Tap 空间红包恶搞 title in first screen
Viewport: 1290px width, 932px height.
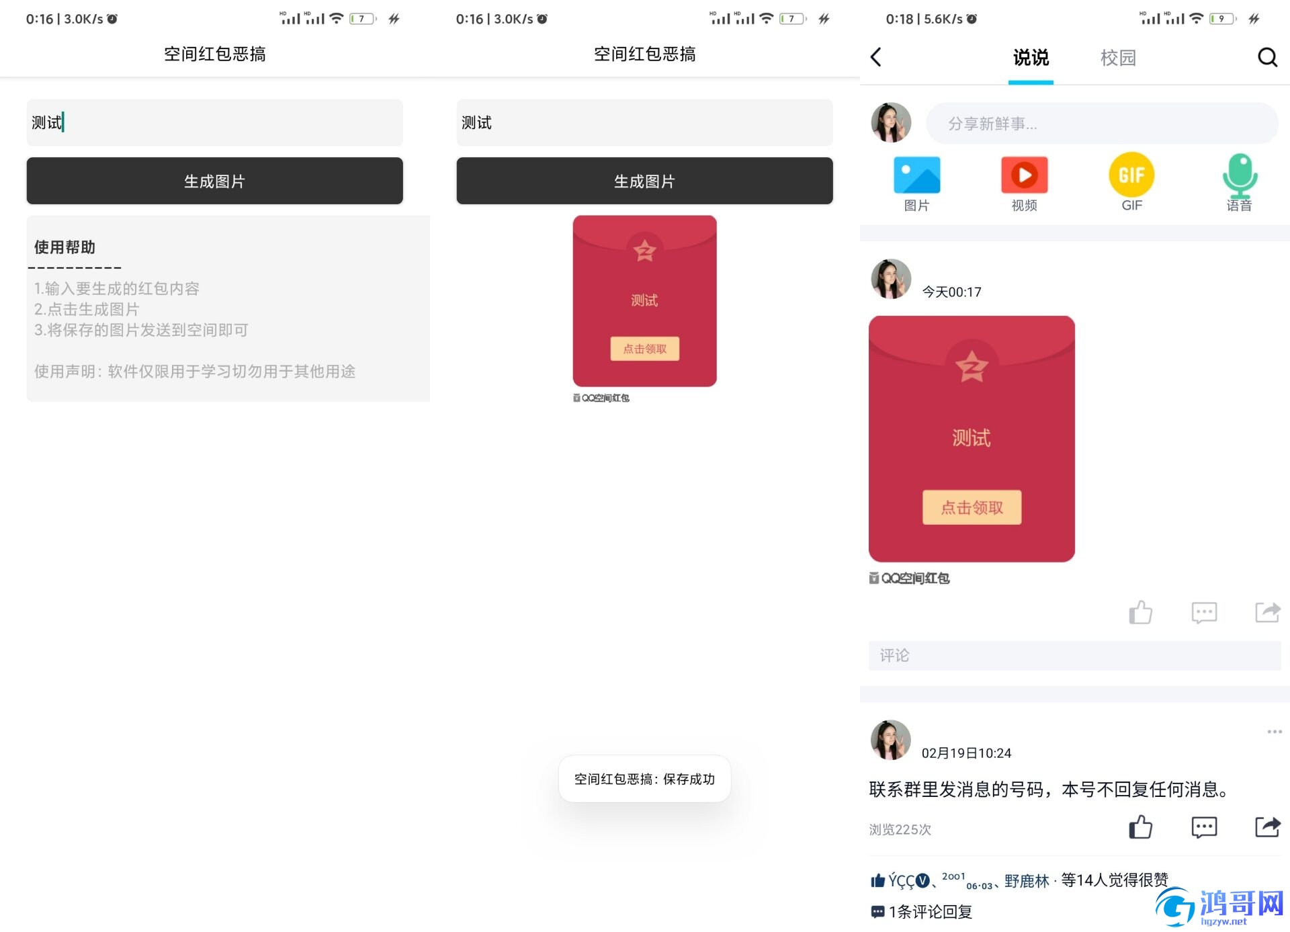tap(215, 54)
